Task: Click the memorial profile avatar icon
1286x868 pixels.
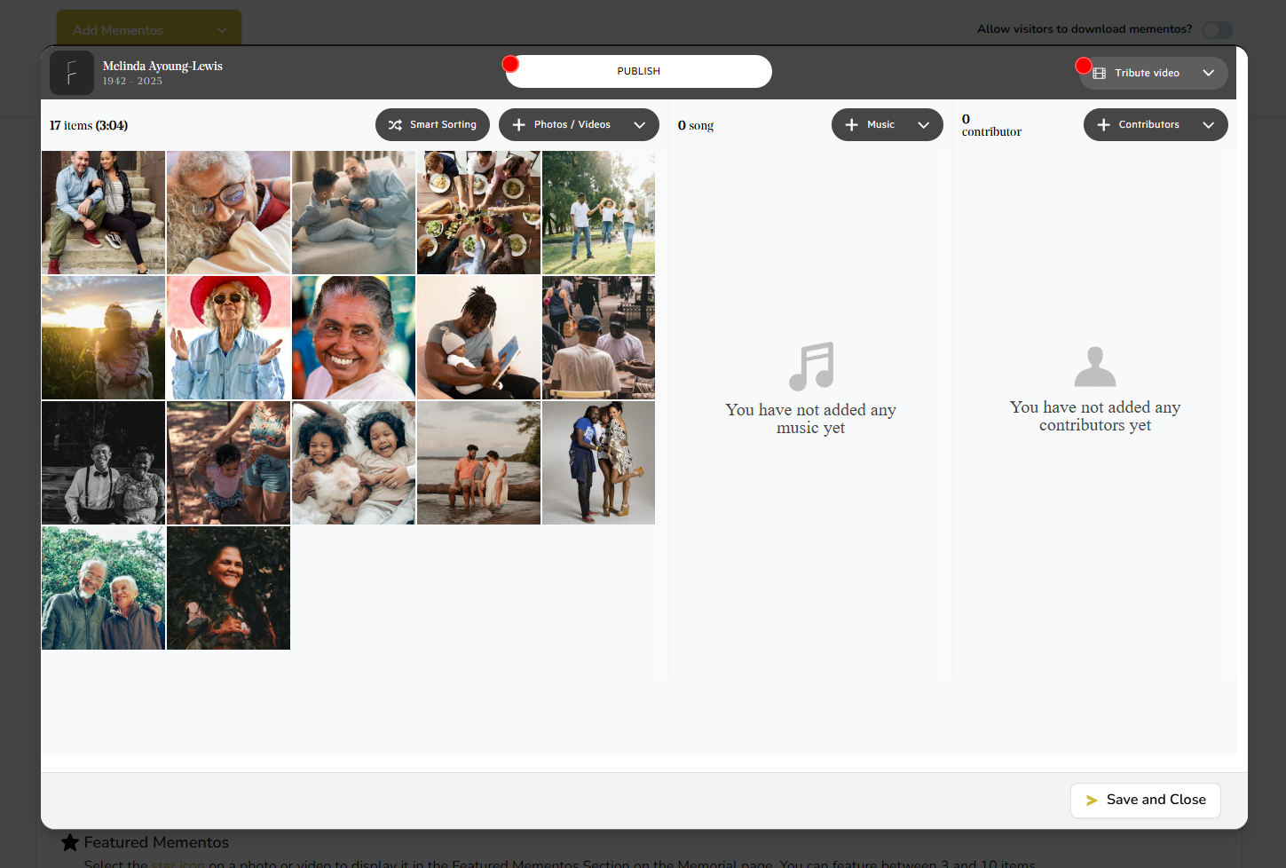Action: 72,73
